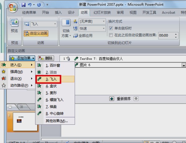This screenshot has width=186, height=143.
Task: Uncheck the 单击鼠标时 checkbox
Action: [111, 28]
